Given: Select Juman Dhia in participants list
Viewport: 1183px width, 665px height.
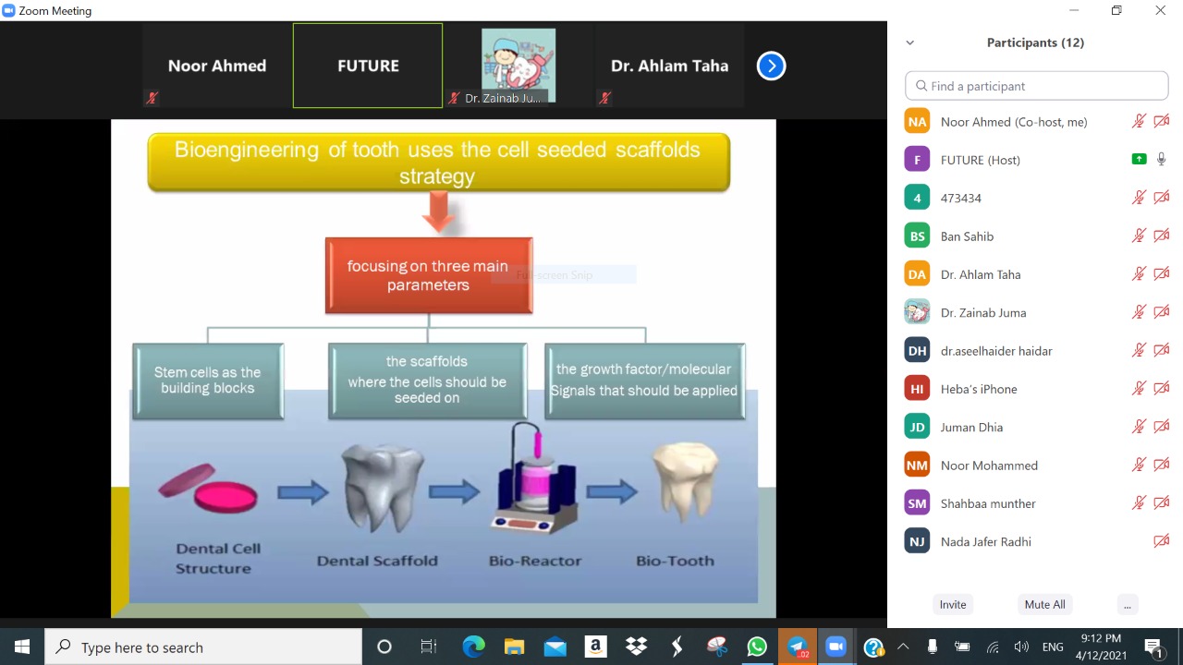Looking at the screenshot, I should coord(970,427).
